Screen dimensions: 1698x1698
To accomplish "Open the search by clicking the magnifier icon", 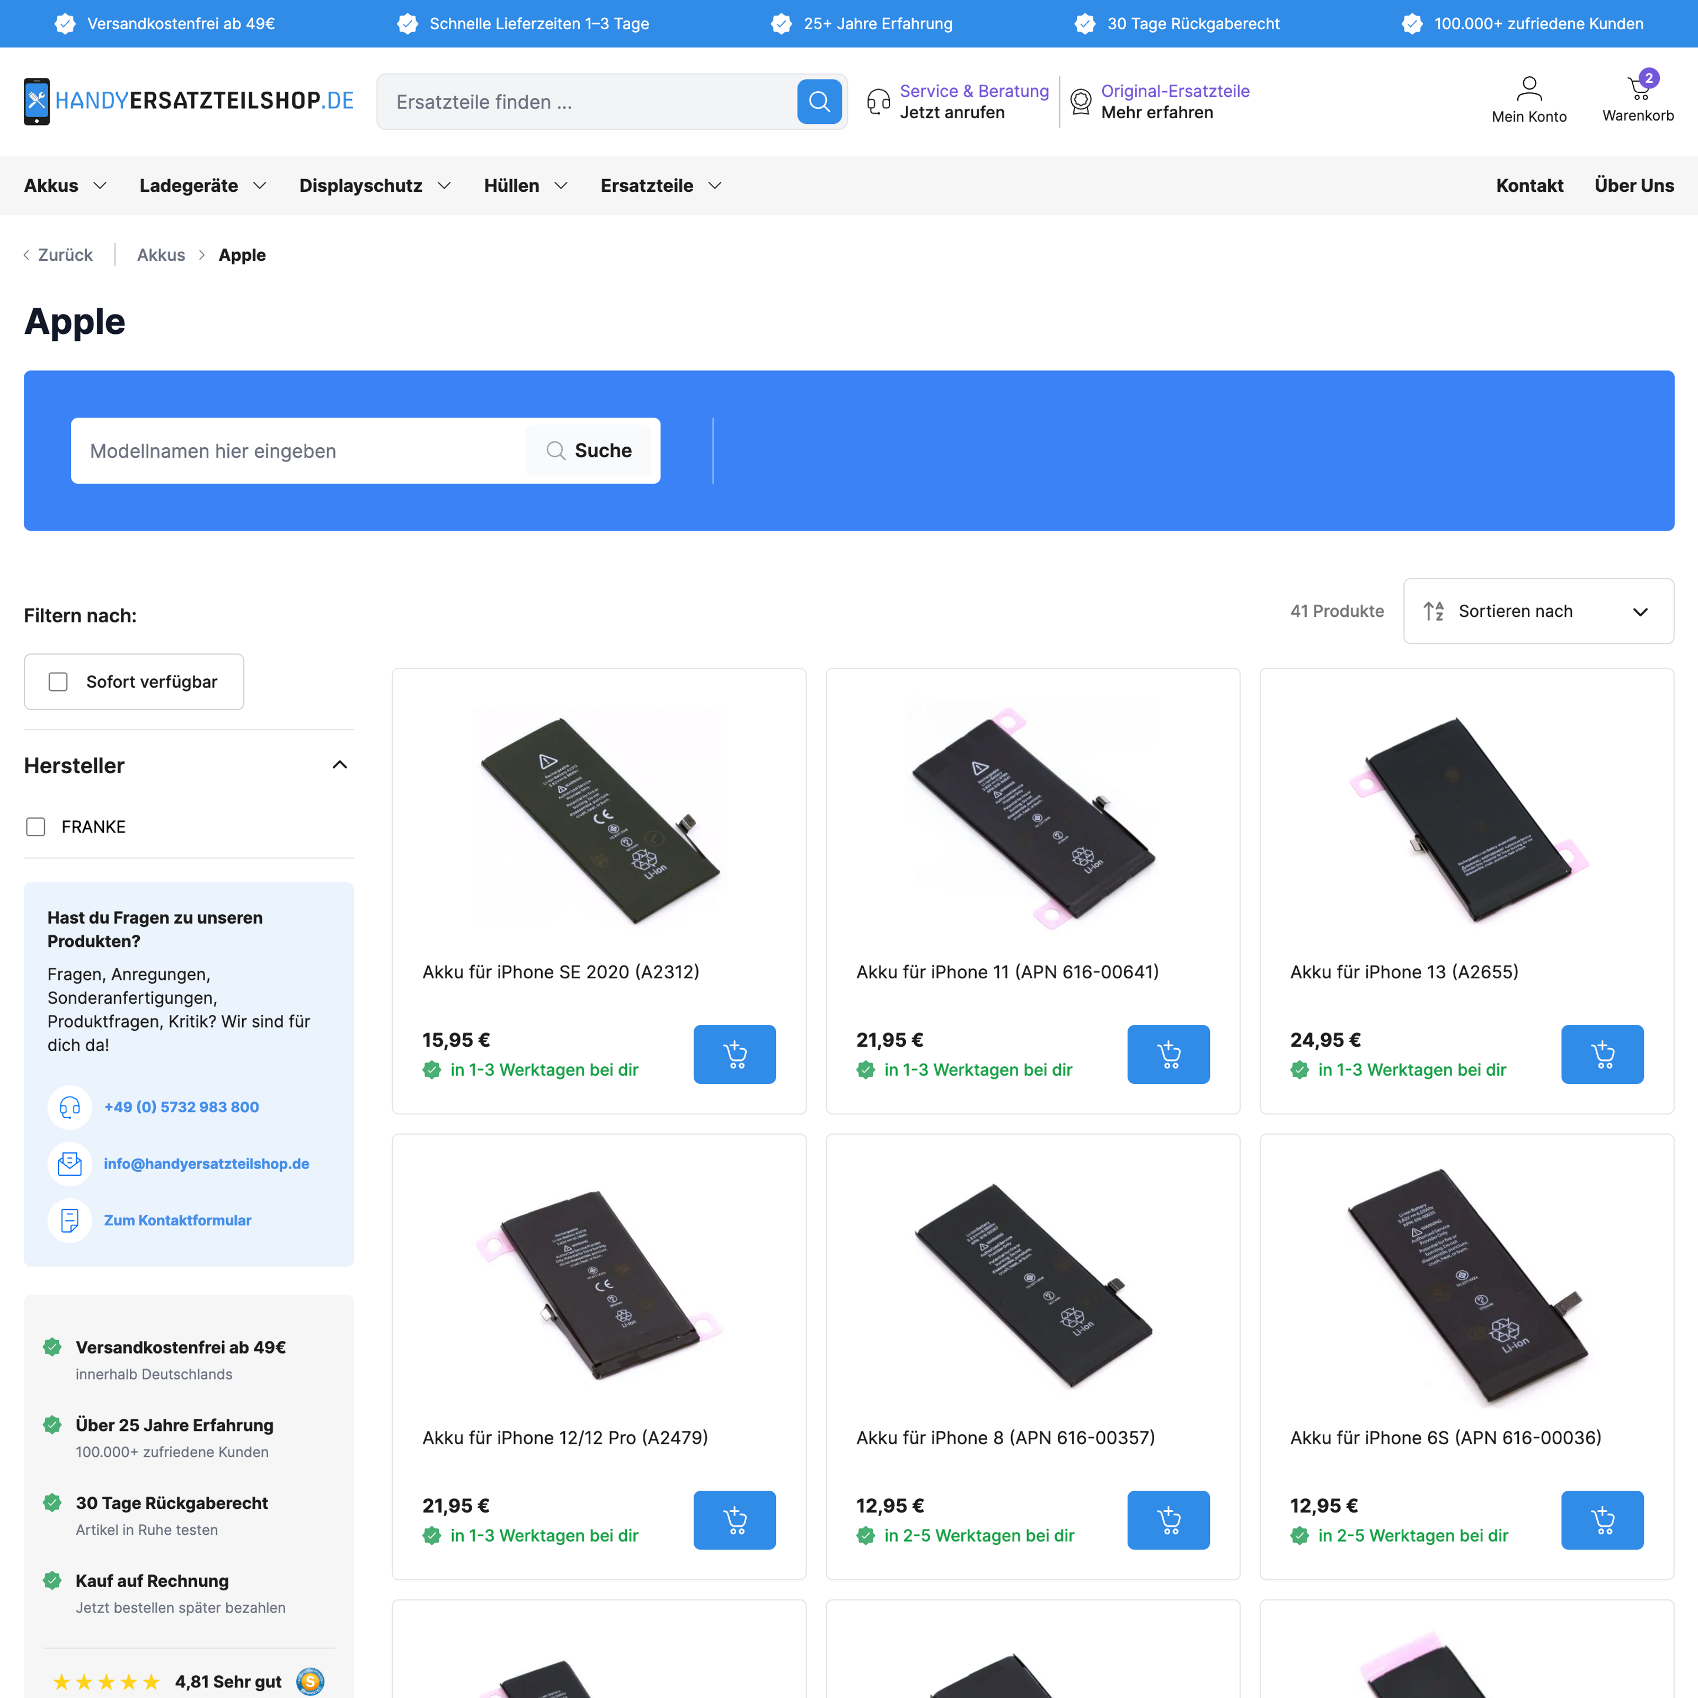I will point(819,101).
